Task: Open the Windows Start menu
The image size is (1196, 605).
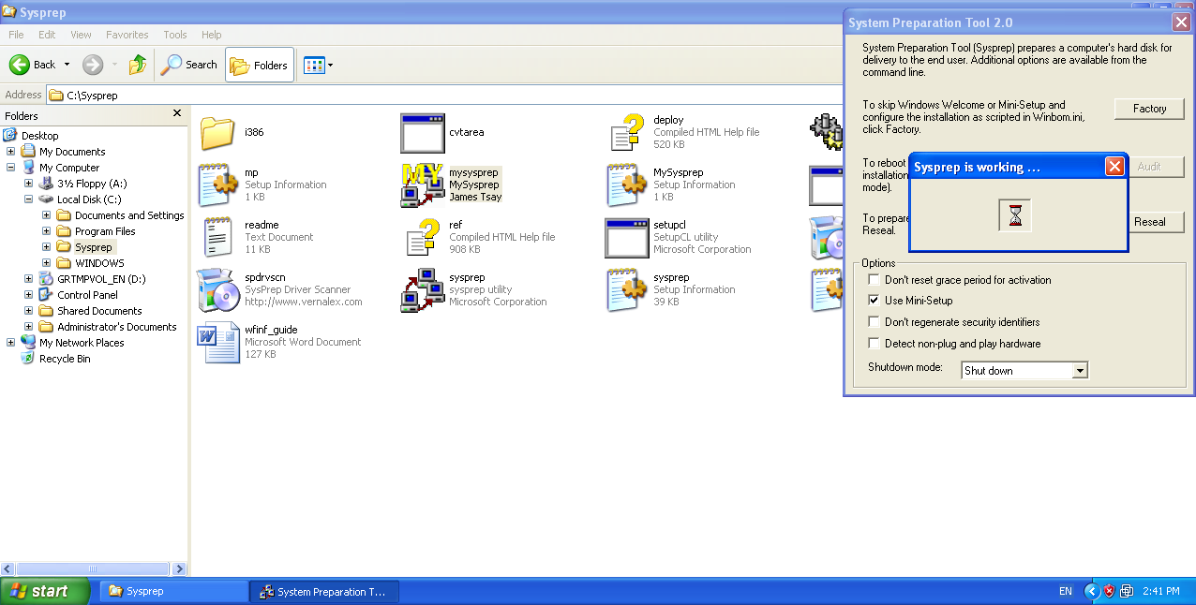Action: coord(45,591)
